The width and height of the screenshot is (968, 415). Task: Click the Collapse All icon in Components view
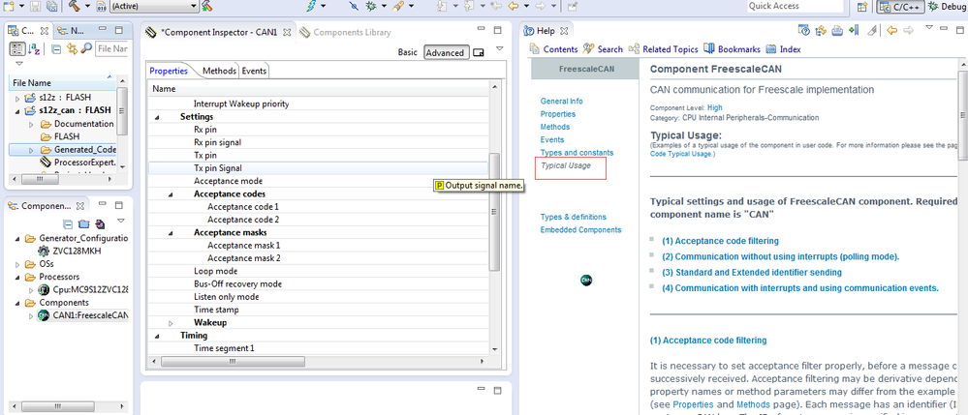click(x=68, y=224)
